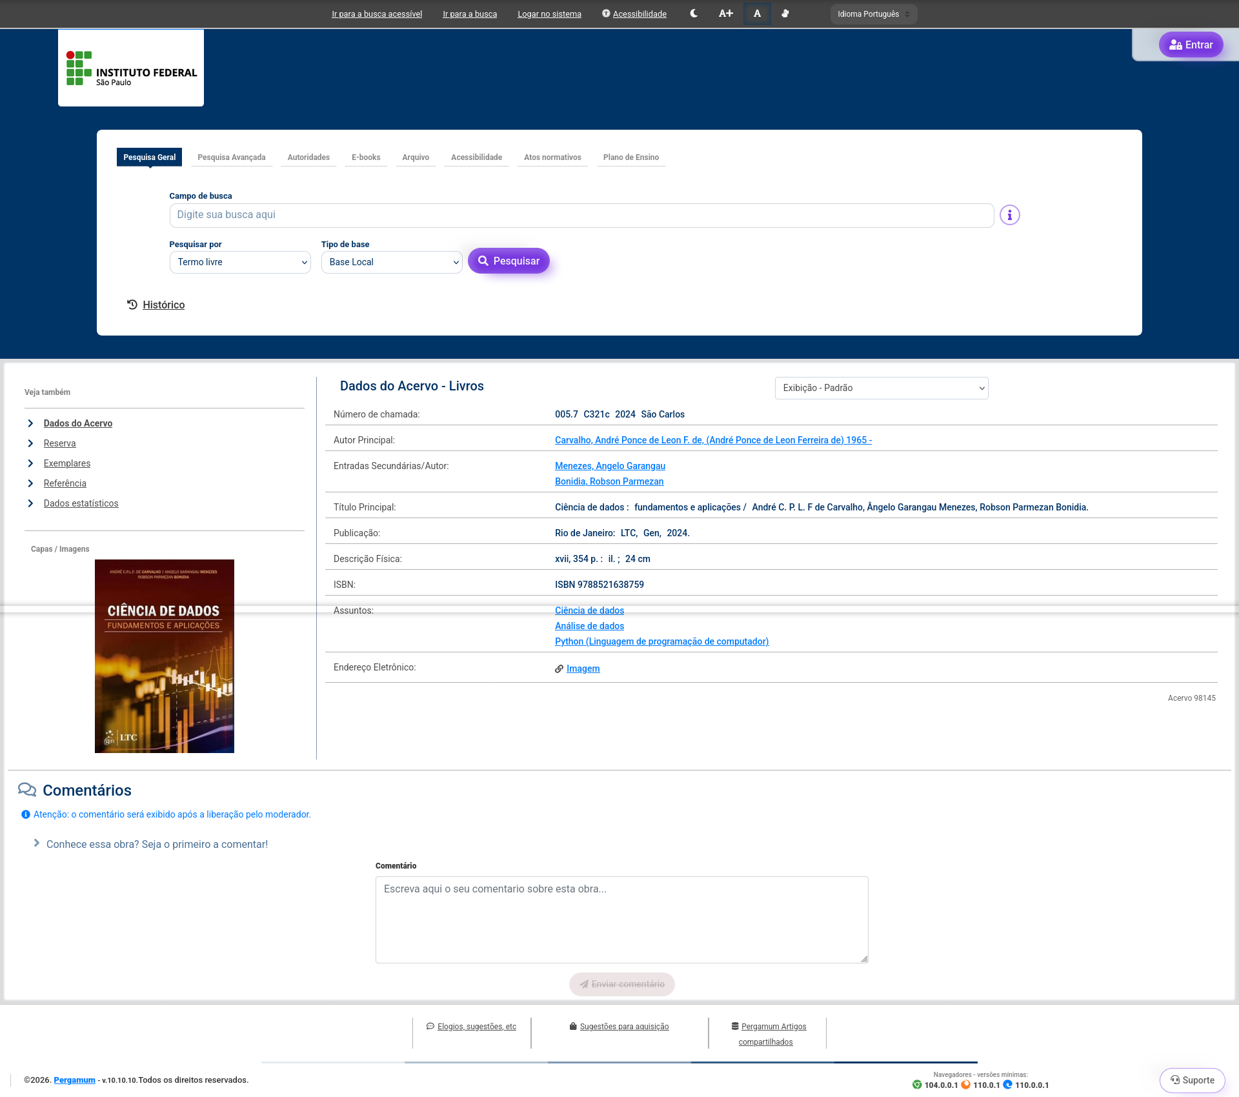Viewport: 1239px width, 1097px height.
Task: Click the Suporte headset button
Action: tap(1192, 1080)
